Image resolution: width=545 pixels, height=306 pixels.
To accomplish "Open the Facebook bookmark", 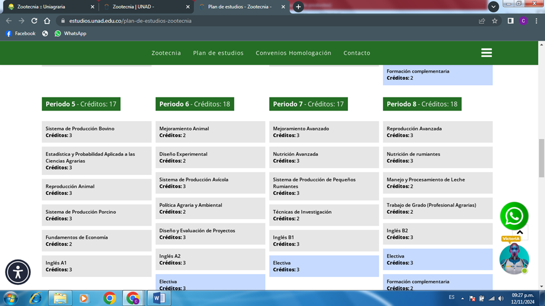I will click(20, 34).
